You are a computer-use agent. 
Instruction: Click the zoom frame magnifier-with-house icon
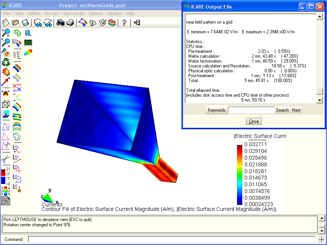click(x=6, y=52)
